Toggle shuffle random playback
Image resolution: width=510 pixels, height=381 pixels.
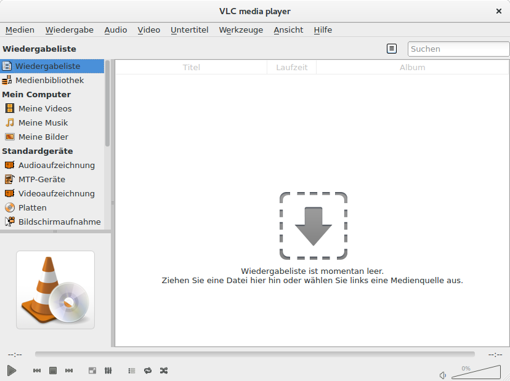(x=164, y=371)
